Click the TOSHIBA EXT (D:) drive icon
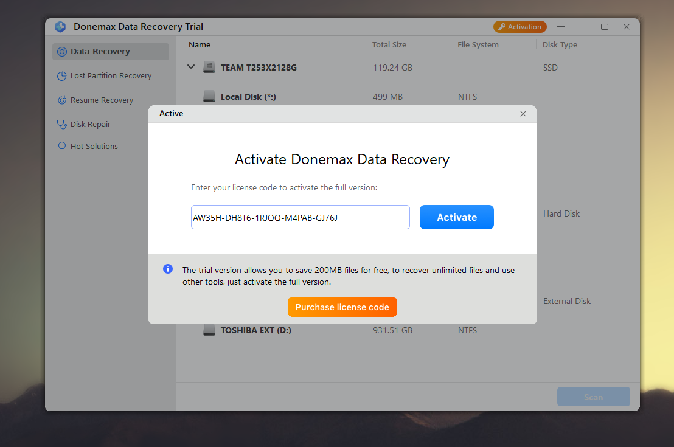This screenshot has width=674, height=447. click(x=209, y=330)
